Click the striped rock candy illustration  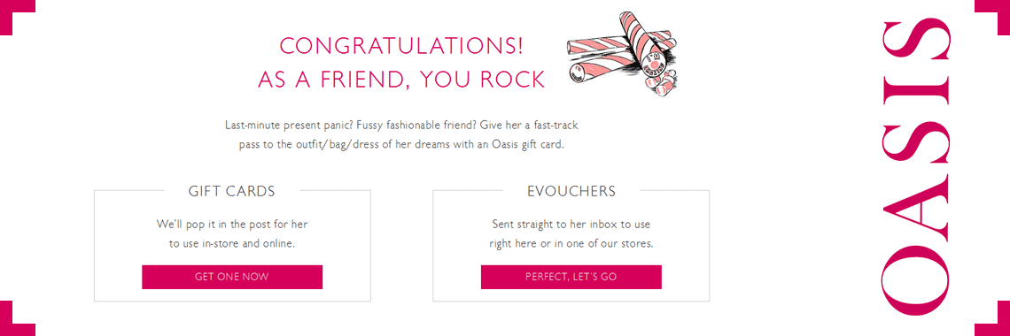[622, 52]
